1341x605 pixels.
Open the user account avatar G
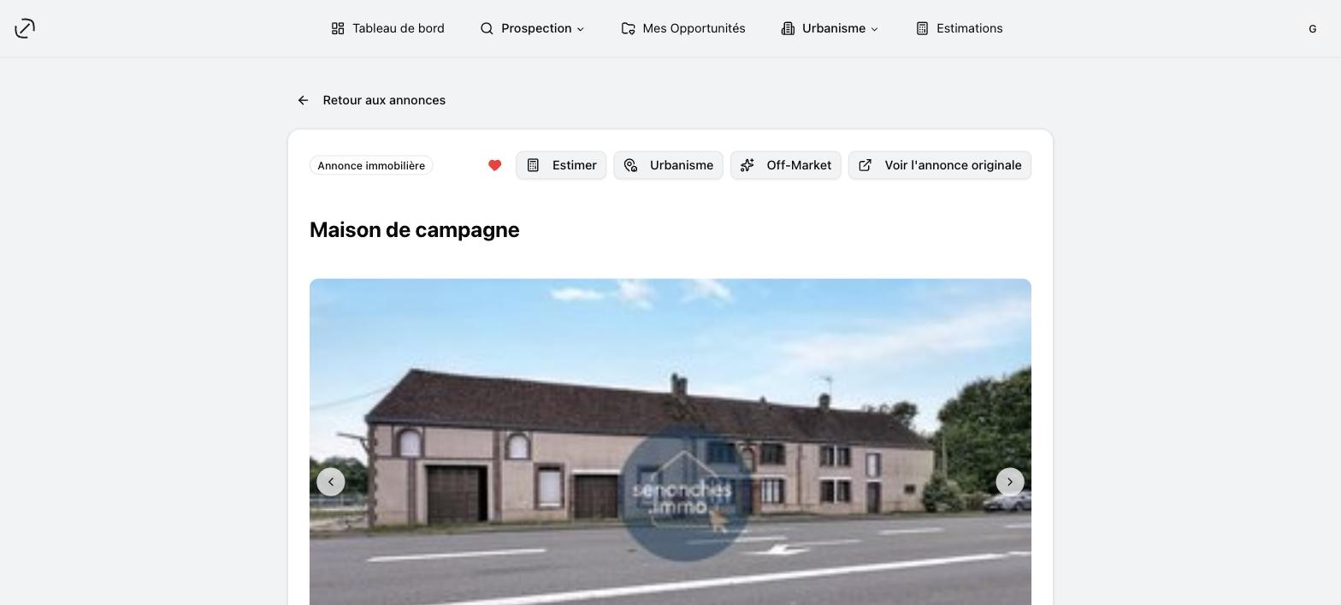[1312, 28]
